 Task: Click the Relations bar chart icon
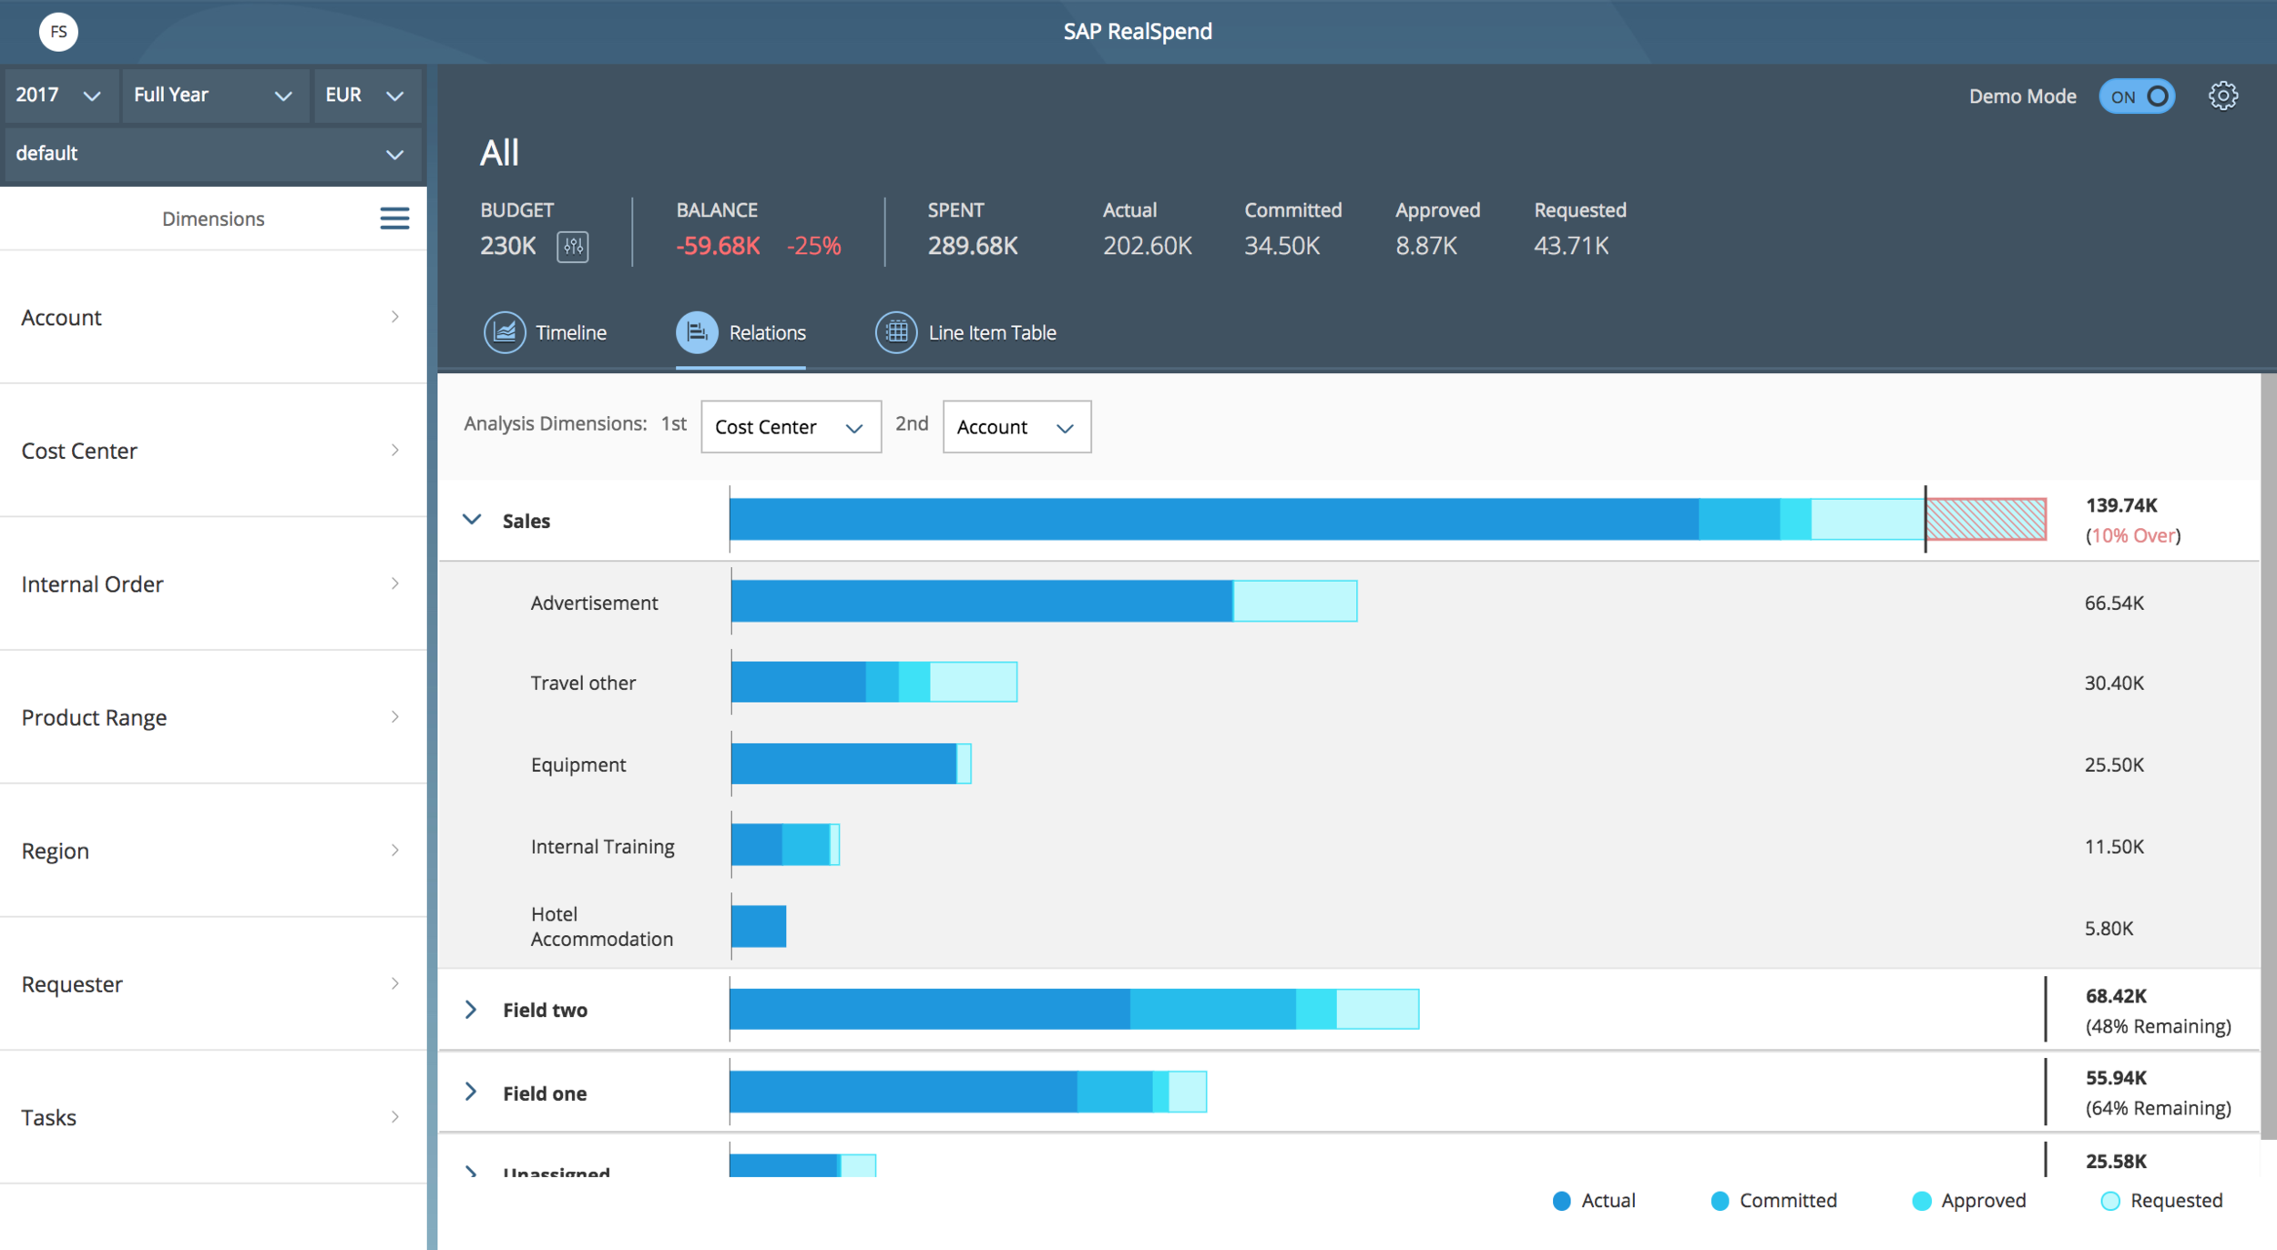click(697, 332)
